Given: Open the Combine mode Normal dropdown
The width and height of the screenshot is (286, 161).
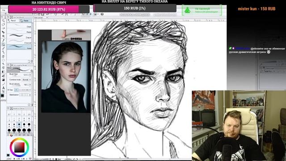Looking at the screenshot, I should [x=26, y=80].
